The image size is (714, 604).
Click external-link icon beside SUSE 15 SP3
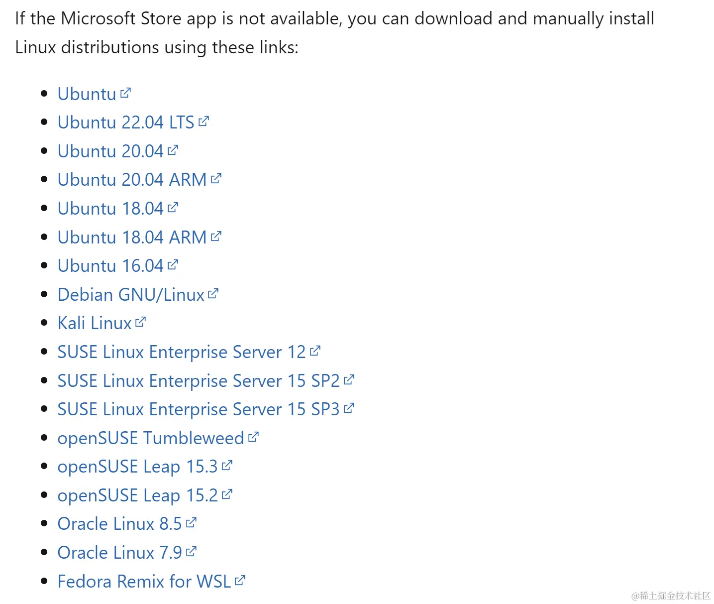pos(349,408)
